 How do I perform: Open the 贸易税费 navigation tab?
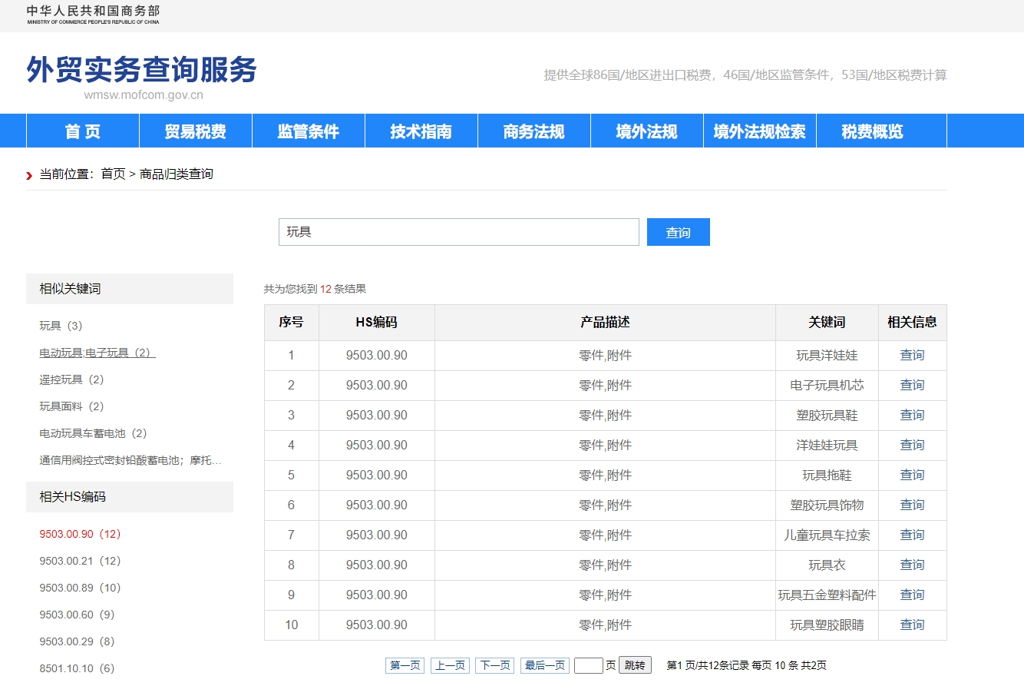click(195, 131)
